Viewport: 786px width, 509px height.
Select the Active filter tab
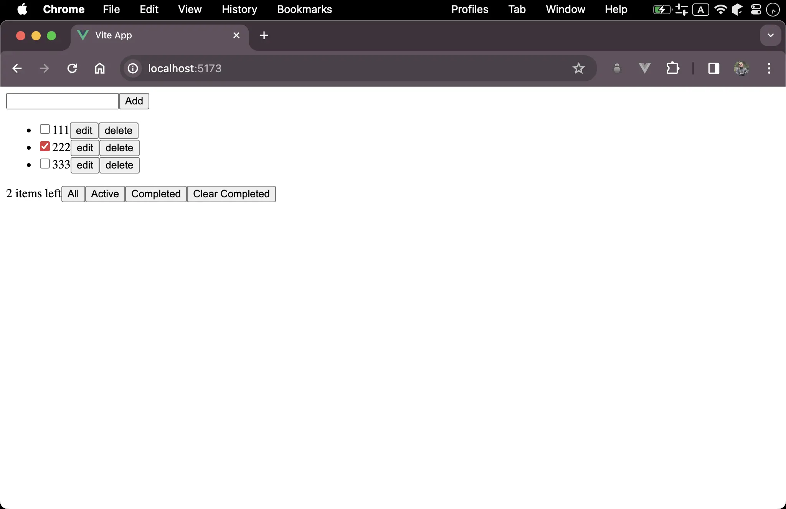105,193
